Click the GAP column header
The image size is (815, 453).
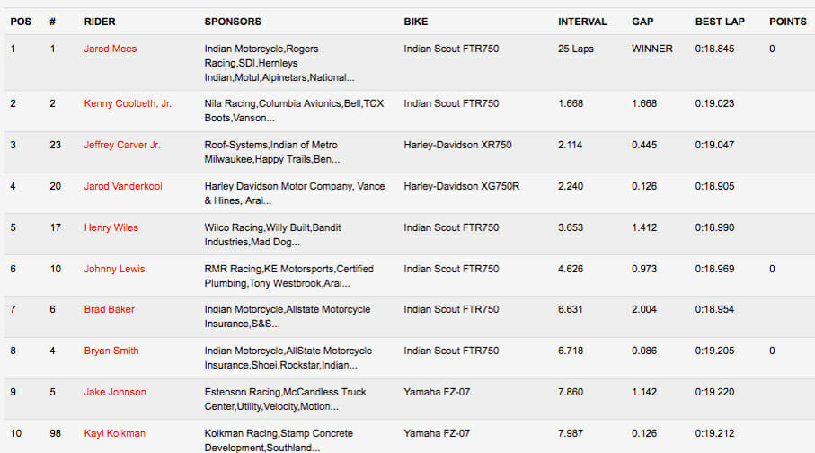pos(642,22)
